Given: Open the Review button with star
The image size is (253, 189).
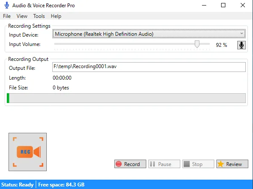Looking at the screenshot, I should pyautogui.click(x=232, y=164).
